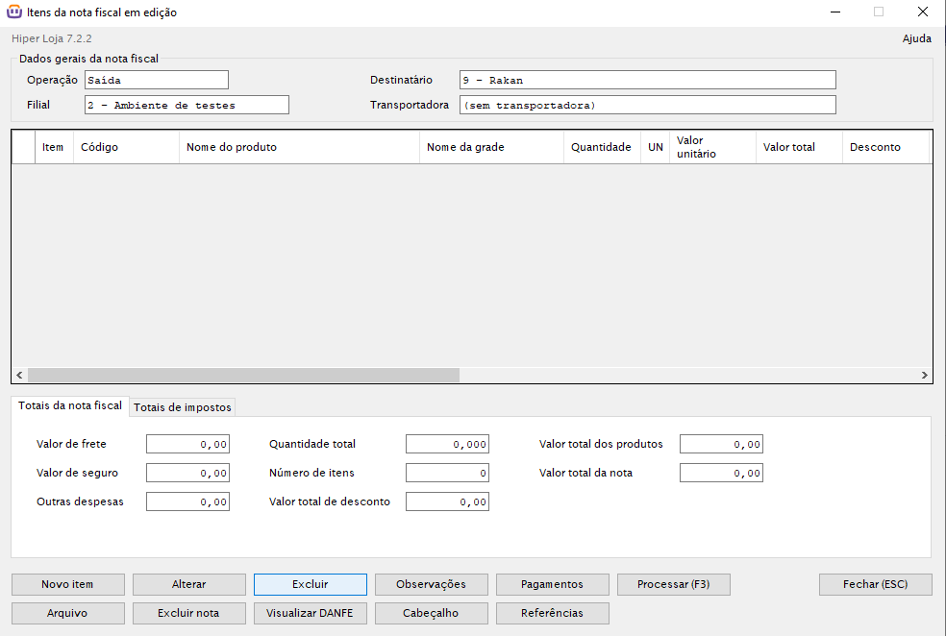Click the Nome do produto column header
The image size is (946, 636).
(299, 147)
